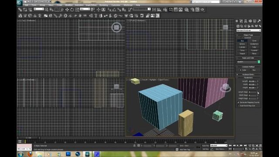The image size is (279, 157).
Task: Open the Material Editor from toolbar
Action: coord(187,10)
